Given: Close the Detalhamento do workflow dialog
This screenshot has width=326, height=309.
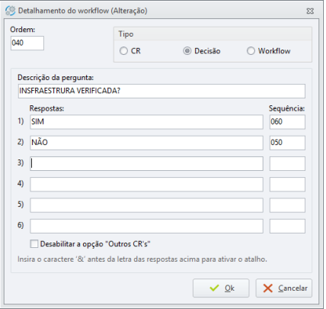Looking at the screenshot, I should click(310, 11).
